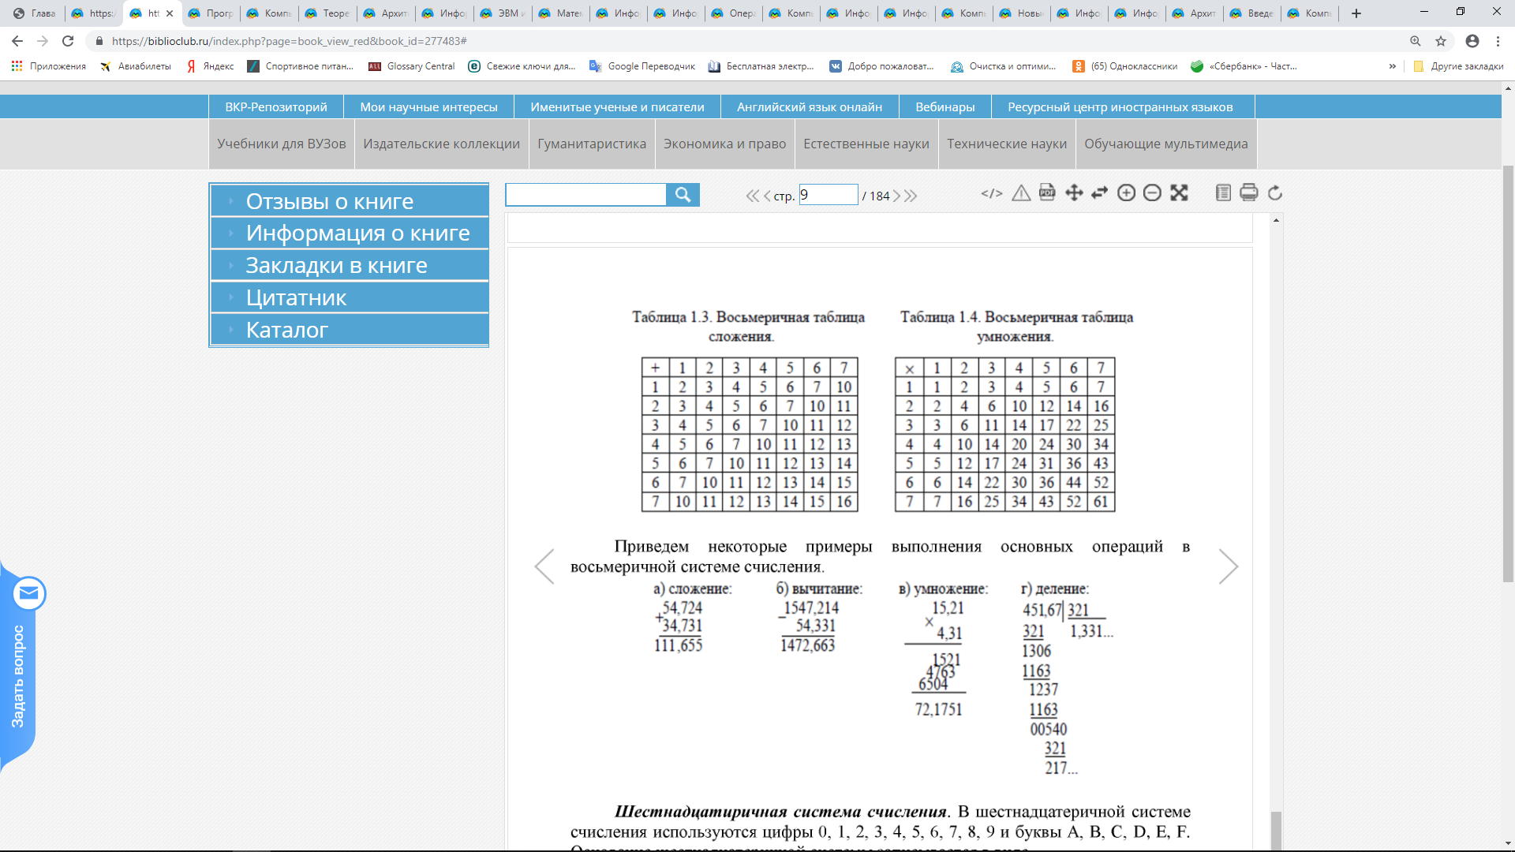1515x852 pixels.
Task: Click the embed code icon
Action: click(x=992, y=193)
